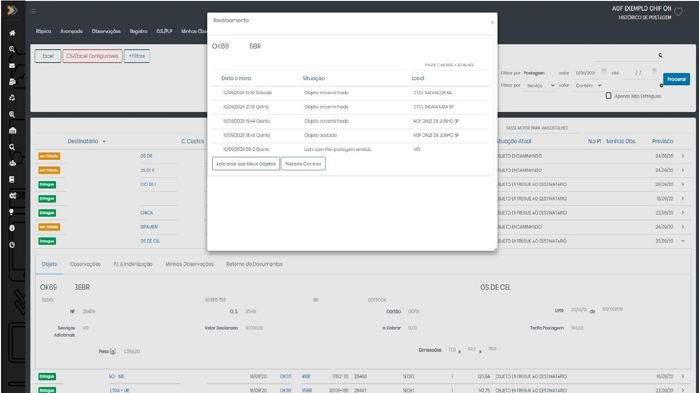The image size is (699, 393).
Task: Expand row with forecast 18/09/20
Action: 683,199
